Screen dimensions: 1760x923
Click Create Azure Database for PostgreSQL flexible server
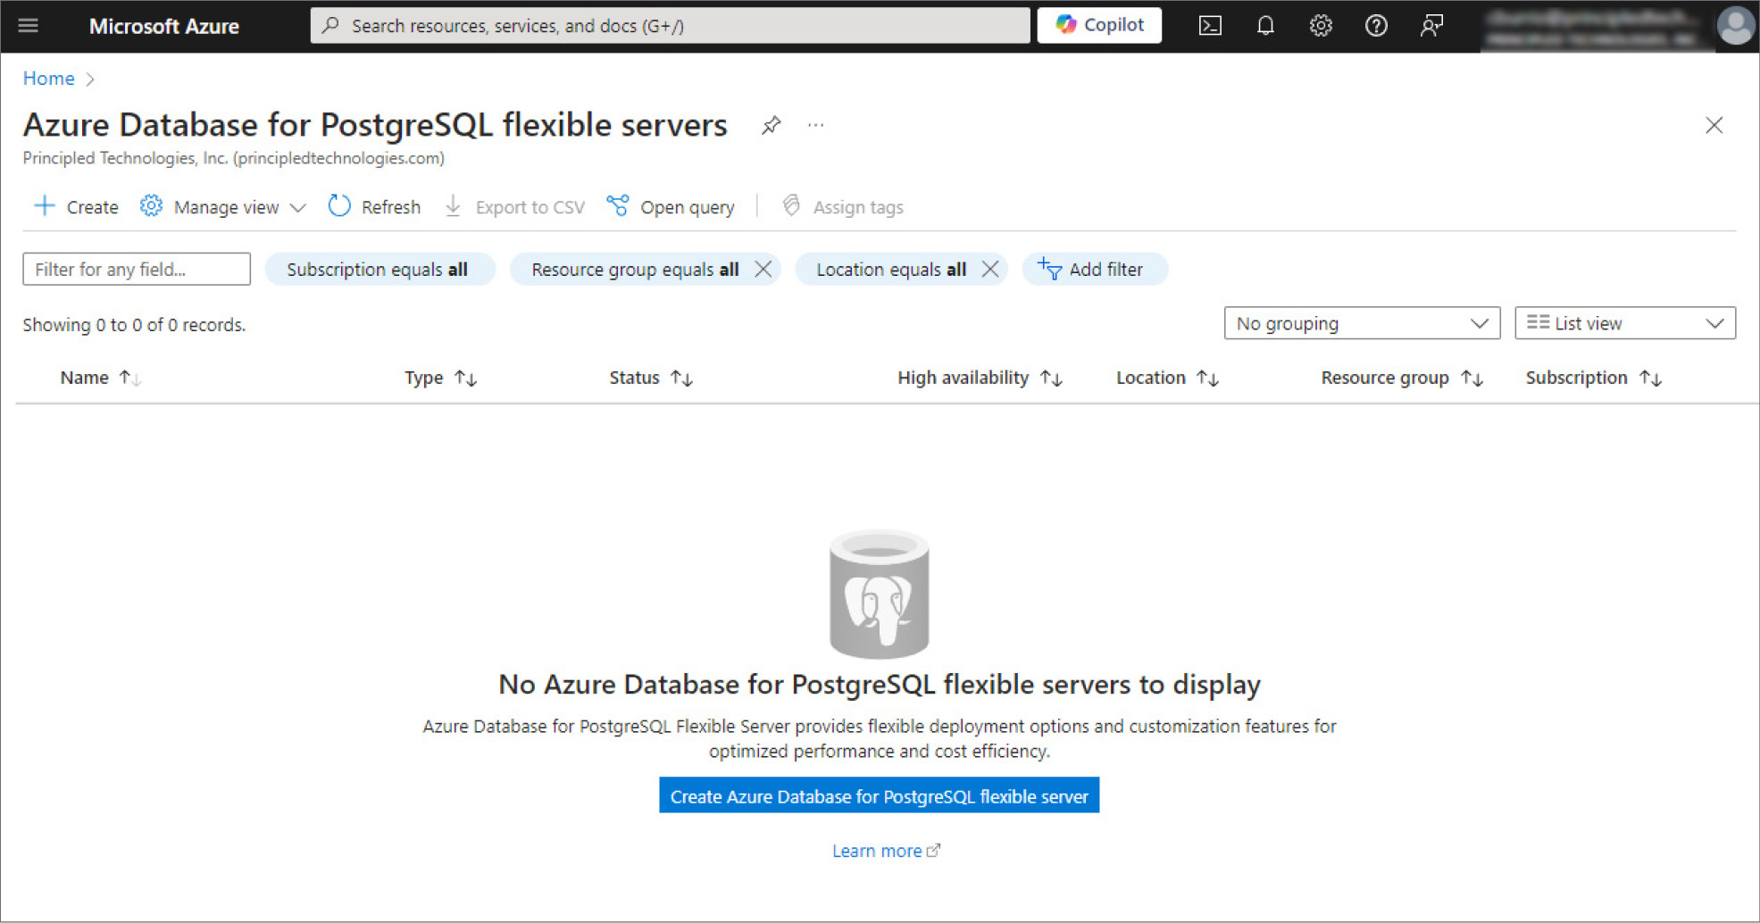(x=879, y=795)
